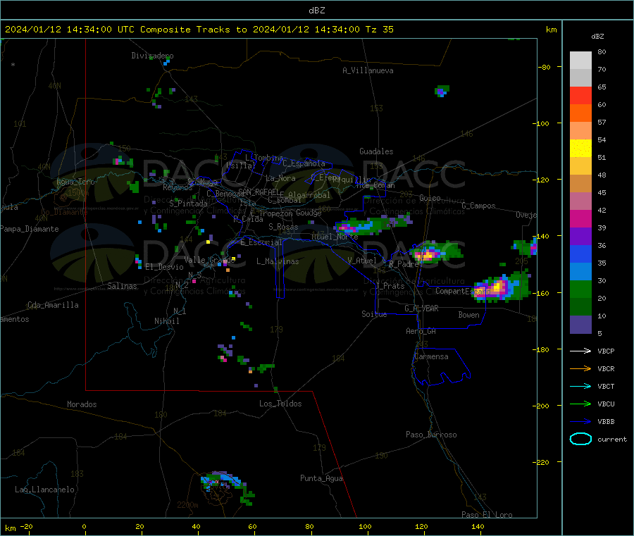Click the 'Bowen' map label
The height and width of the screenshot is (536, 634).
point(468,315)
